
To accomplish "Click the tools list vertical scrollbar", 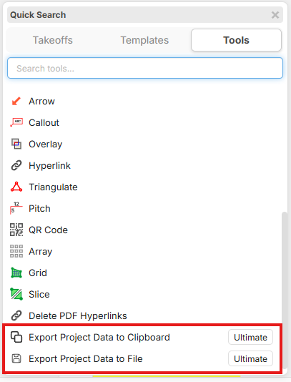I will [x=285, y=268].
